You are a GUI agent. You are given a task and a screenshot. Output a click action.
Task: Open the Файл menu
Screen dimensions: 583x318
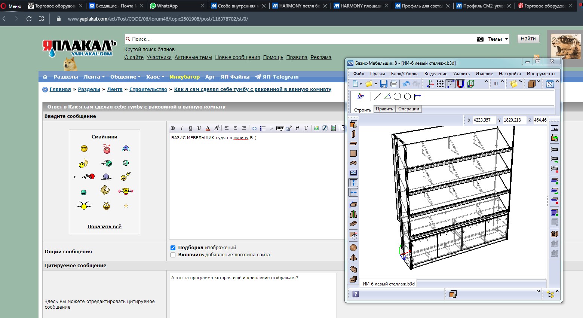pyautogui.click(x=359, y=74)
